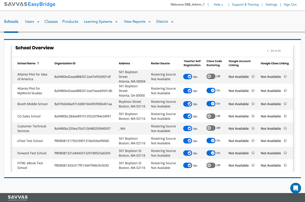Disable Class Code Rostering for forward Test School
305x202 pixels.
[211, 153]
